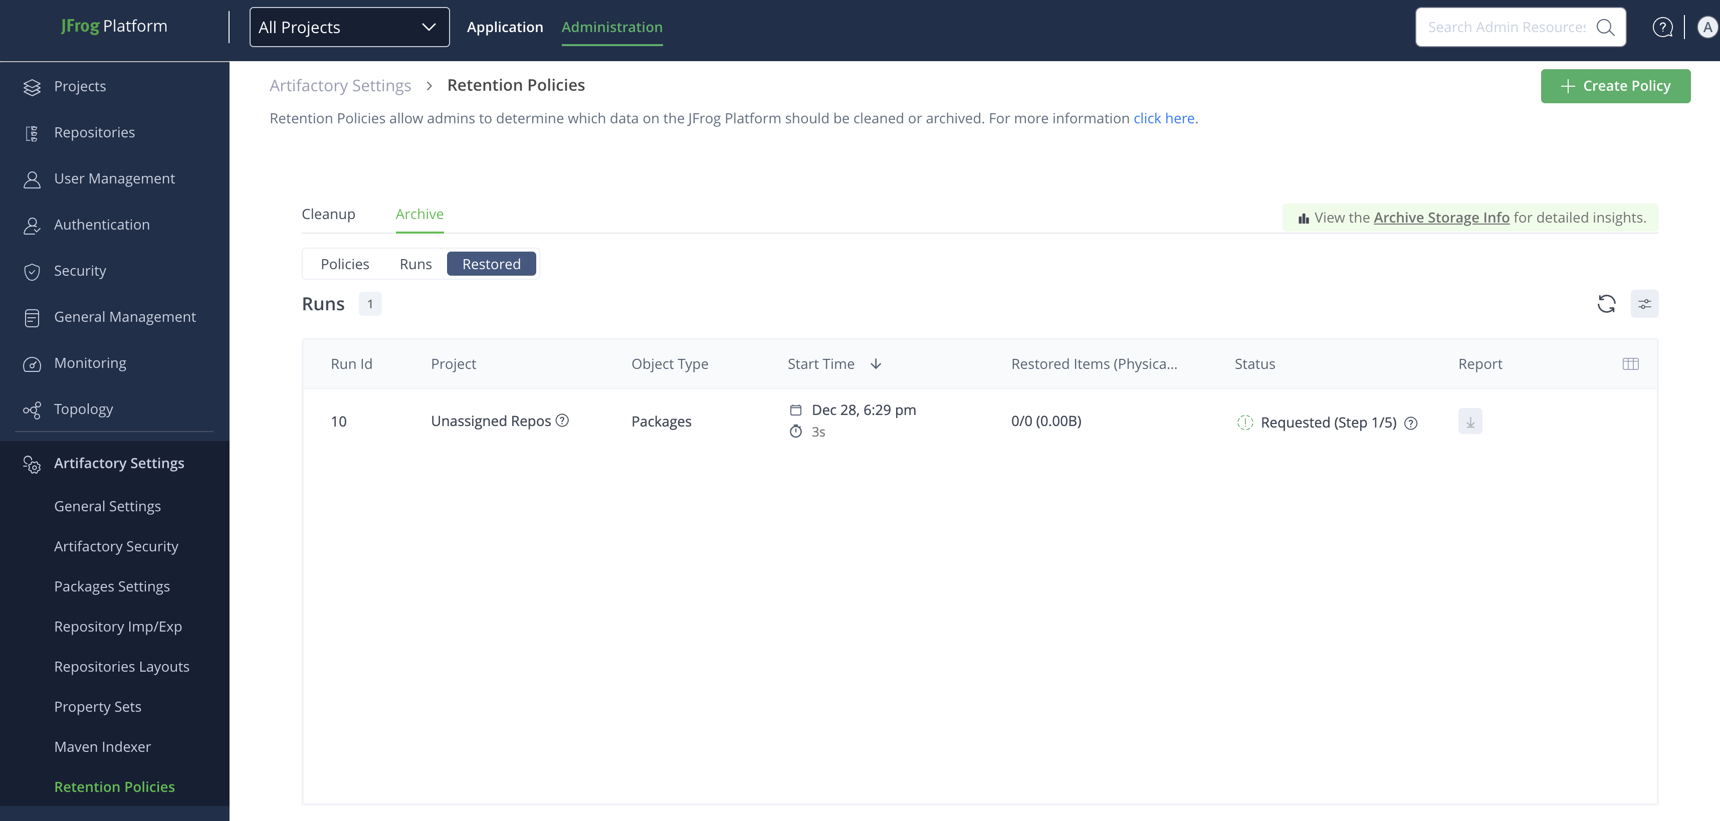Switch to the Policies view
Image resolution: width=1720 pixels, height=821 pixels.
pos(344,264)
